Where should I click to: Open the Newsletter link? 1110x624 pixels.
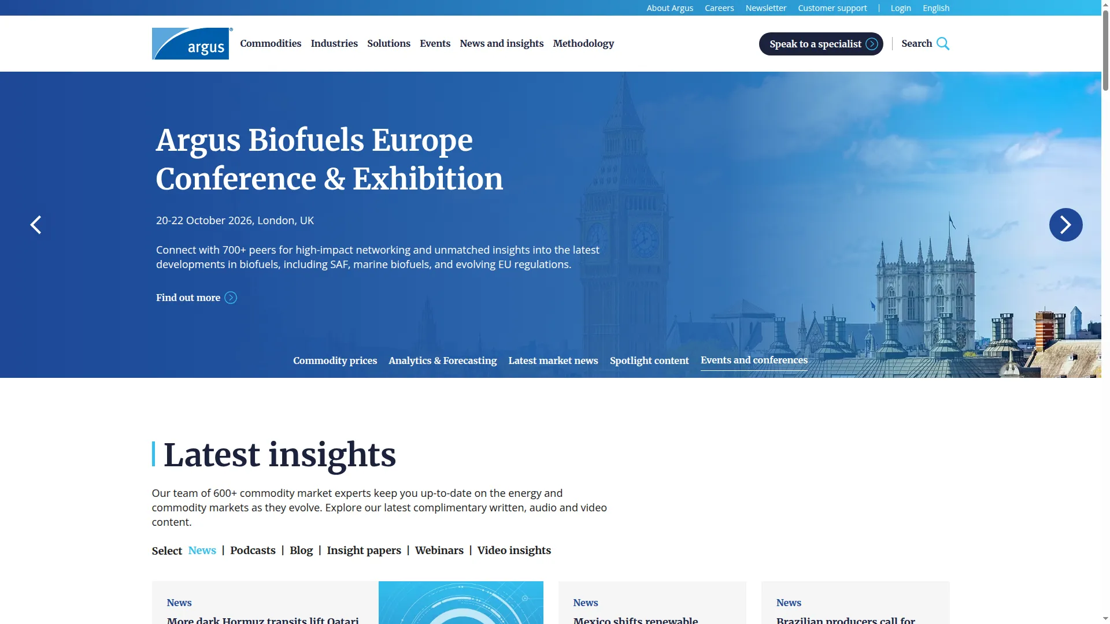(766, 8)
